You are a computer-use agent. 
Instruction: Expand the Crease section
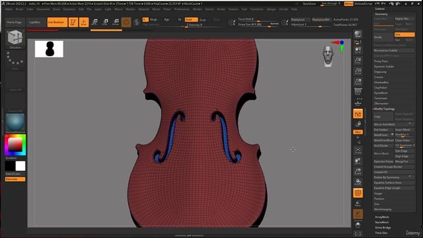pyautogui.click(x=379, y=77)
